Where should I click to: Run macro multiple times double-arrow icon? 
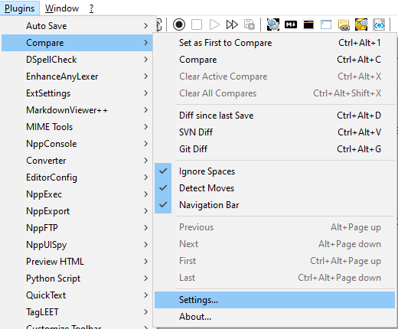(232, 24)
